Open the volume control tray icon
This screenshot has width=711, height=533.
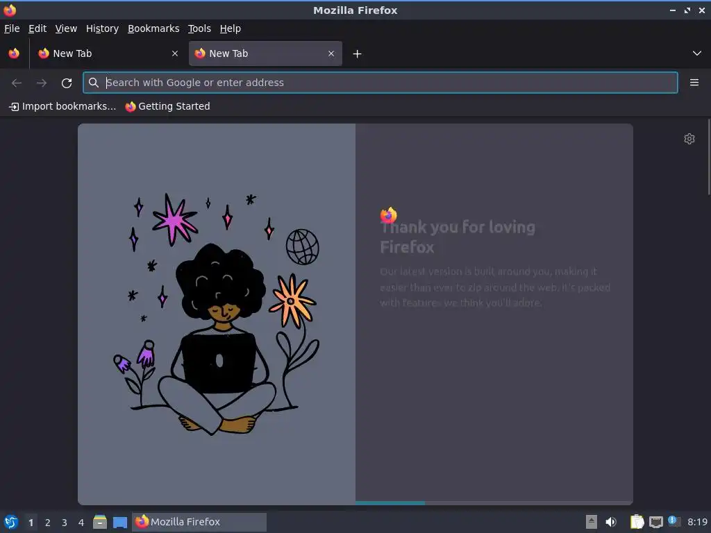[x=611, y=522]
